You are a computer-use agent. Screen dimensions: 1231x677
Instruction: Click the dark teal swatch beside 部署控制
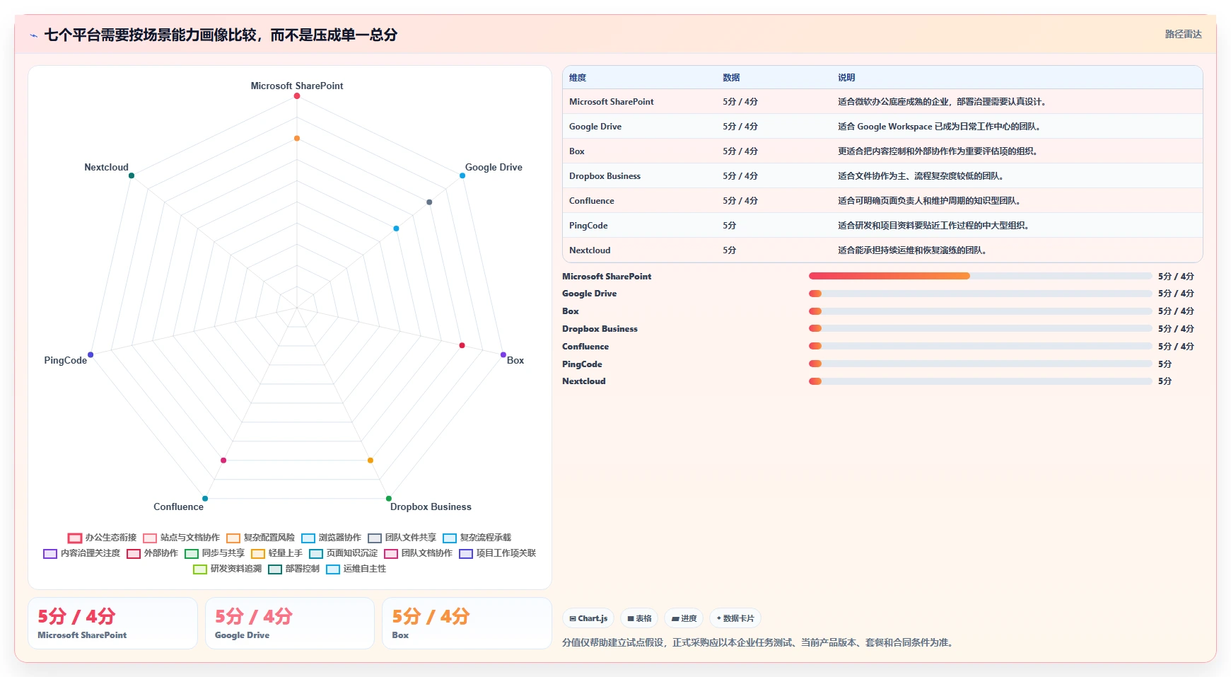click(x=275, y=569)
